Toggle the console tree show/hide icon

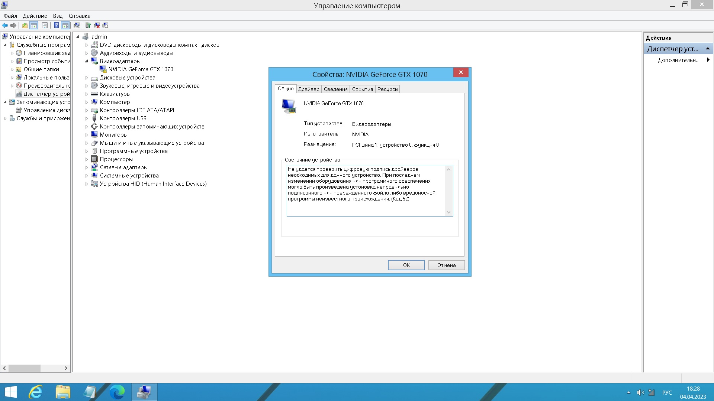pos(34,25)
